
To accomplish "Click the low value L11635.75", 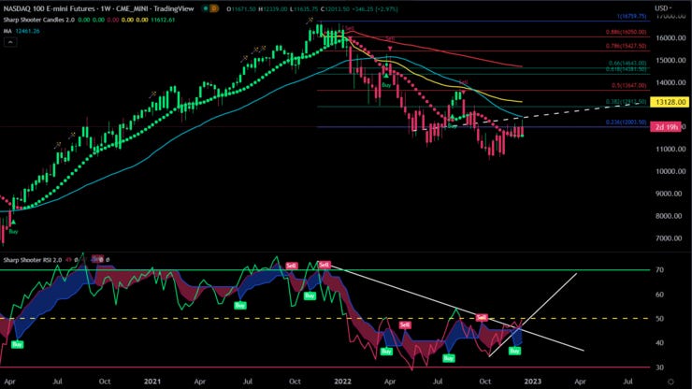I will 304,8.
